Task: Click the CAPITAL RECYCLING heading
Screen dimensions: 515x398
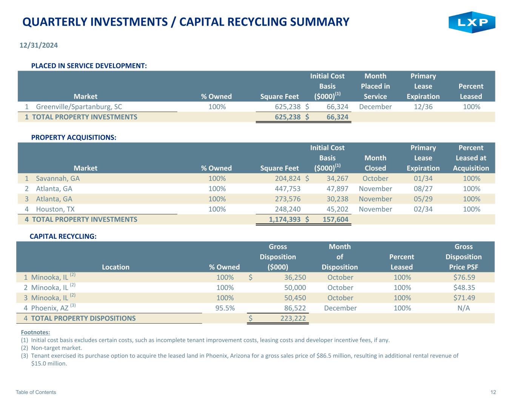Action: pyautogui.click(x=63, y=237)
